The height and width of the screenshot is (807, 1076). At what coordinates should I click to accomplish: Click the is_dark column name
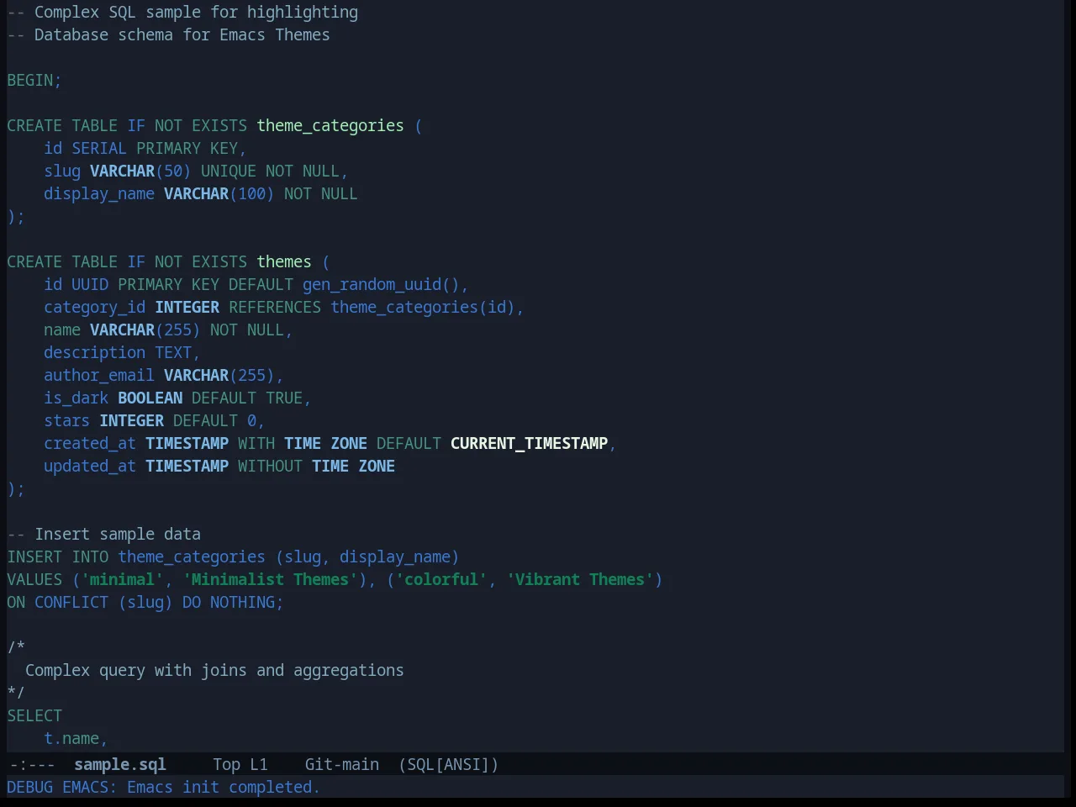76,398
